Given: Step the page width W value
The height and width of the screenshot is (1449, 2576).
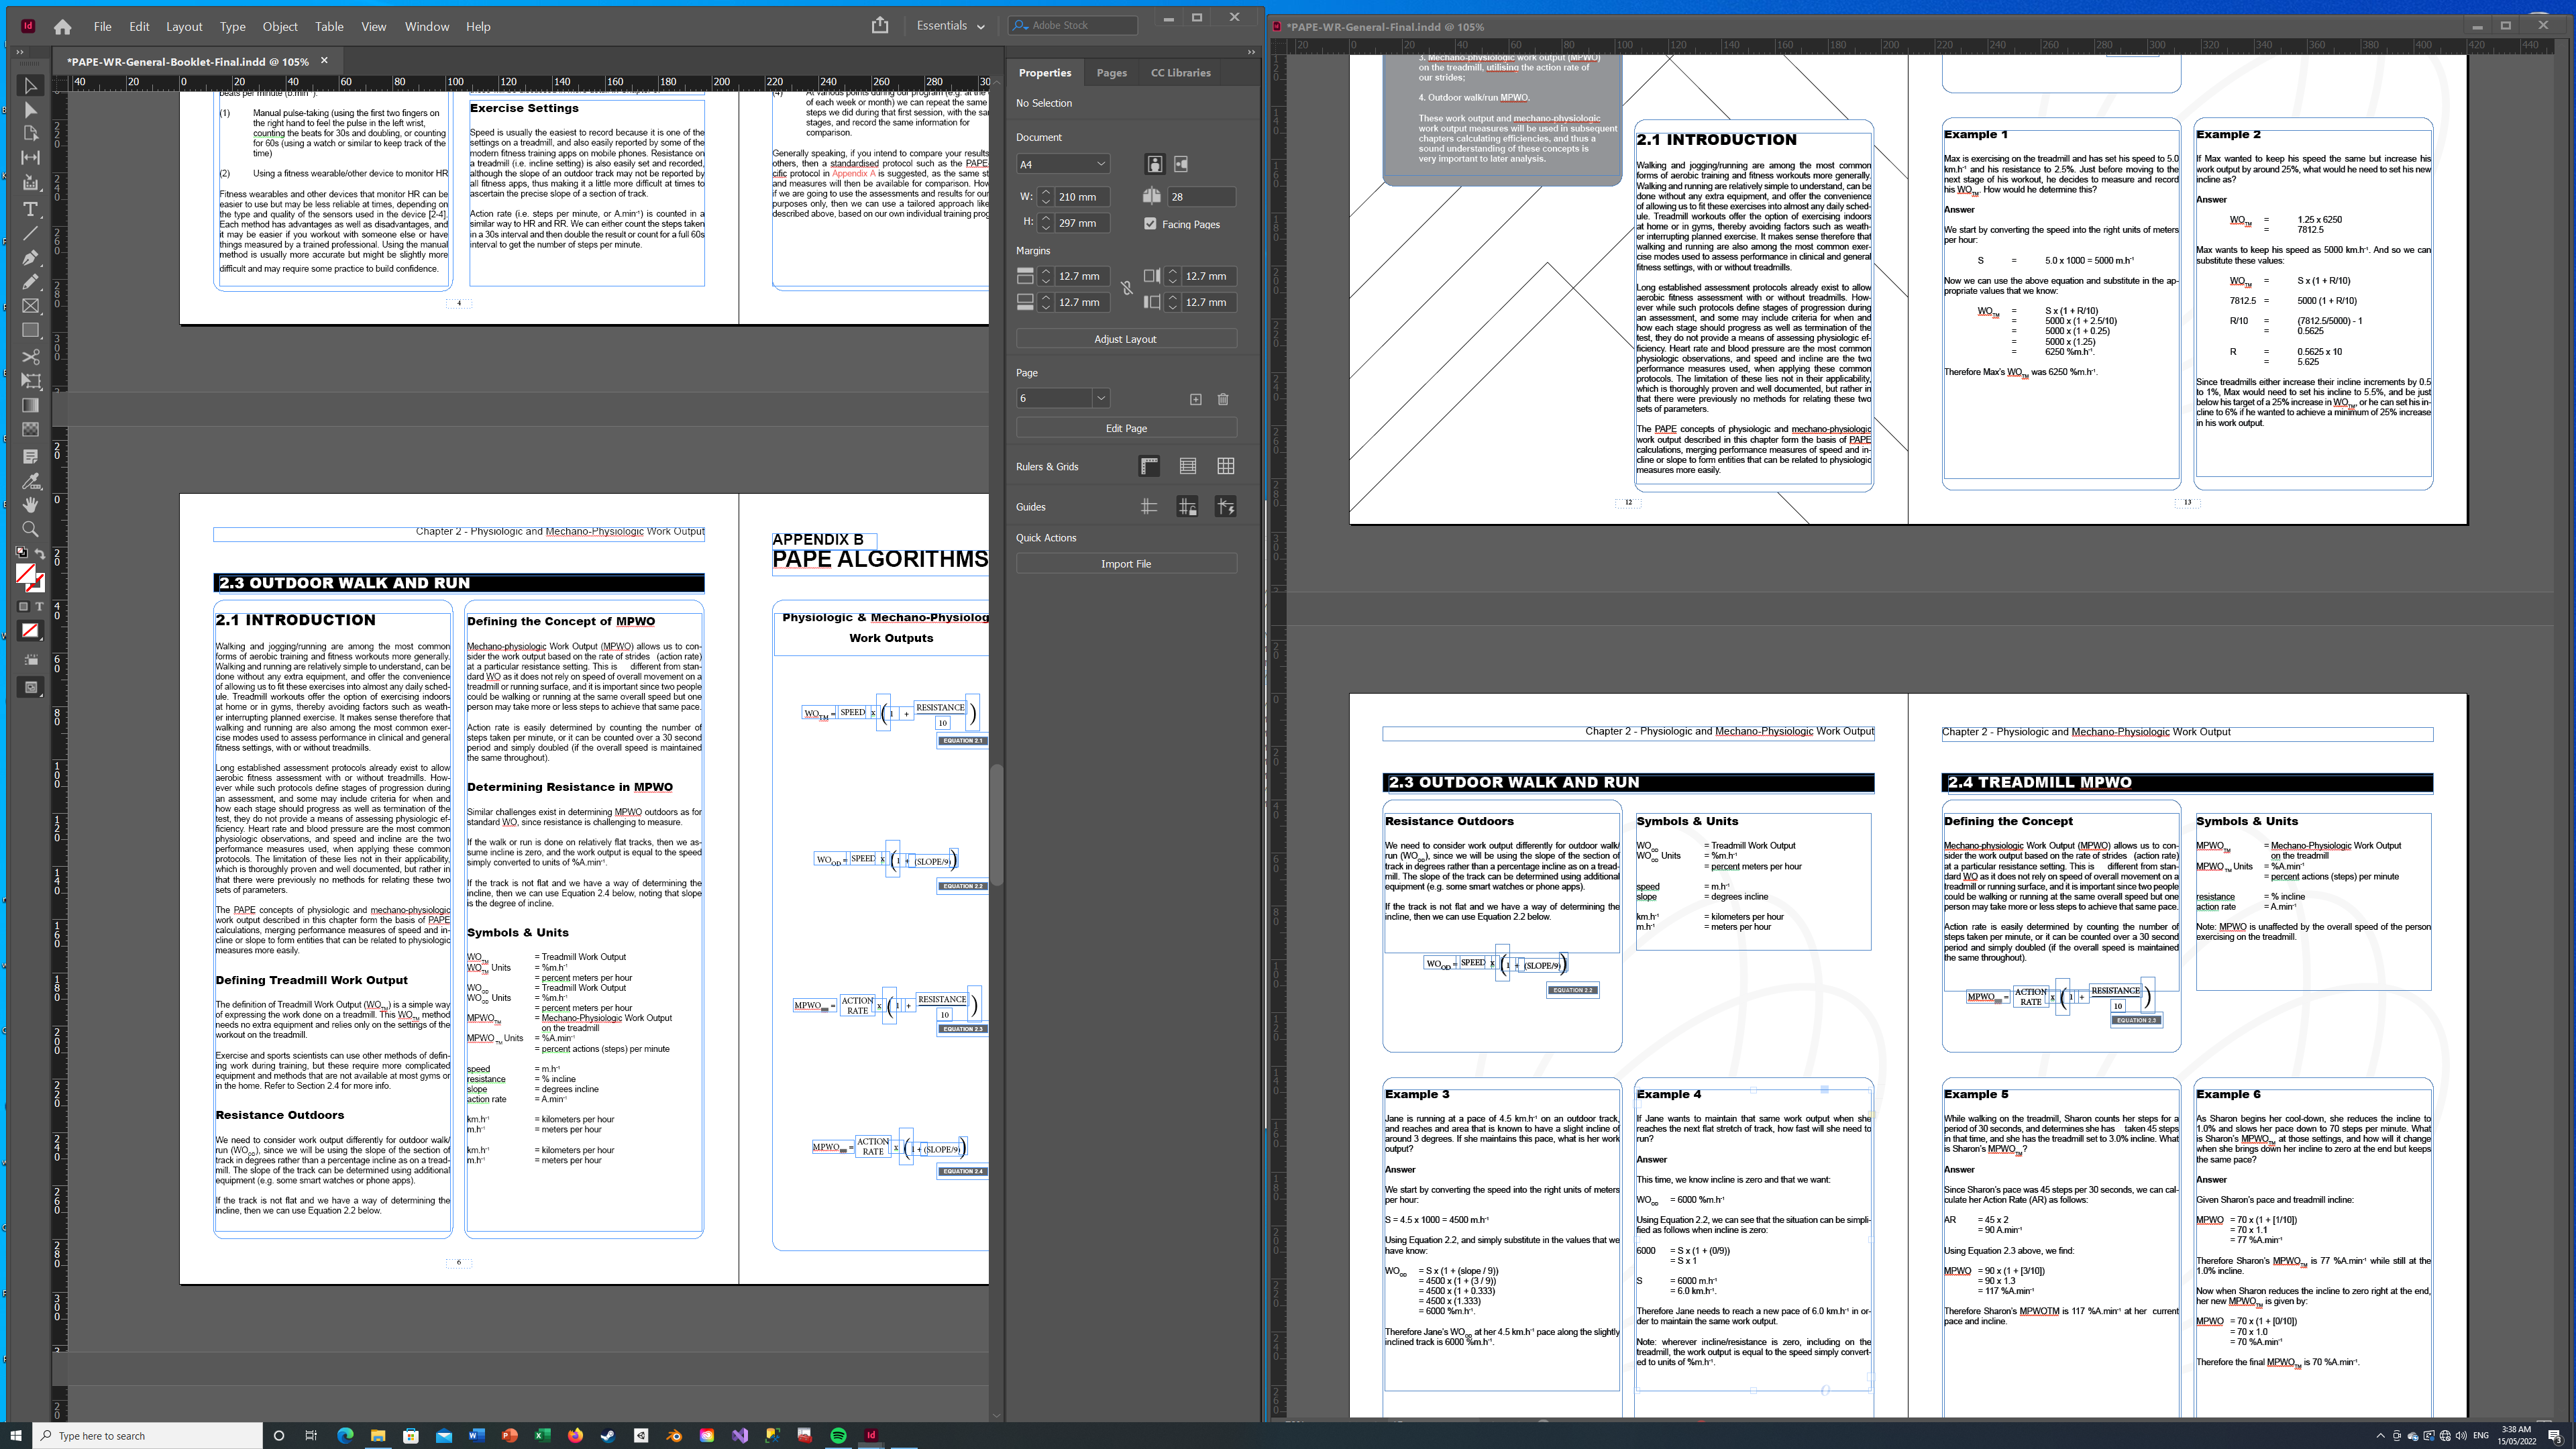Looking at the screenshot, I should click(x=1045, y=197).
